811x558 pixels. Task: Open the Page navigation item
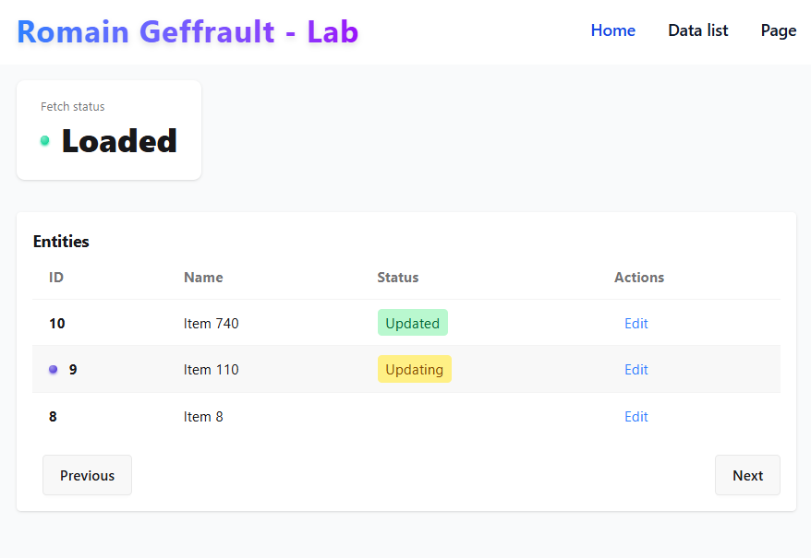click(778, 31)
